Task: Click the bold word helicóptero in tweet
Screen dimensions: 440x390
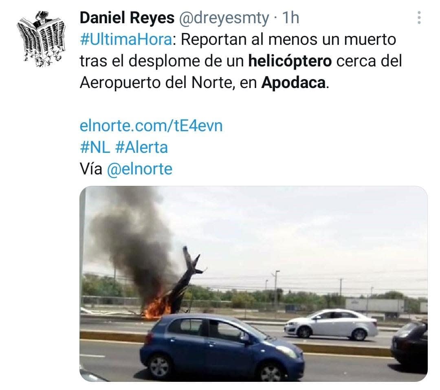Action: coord(290,61)
